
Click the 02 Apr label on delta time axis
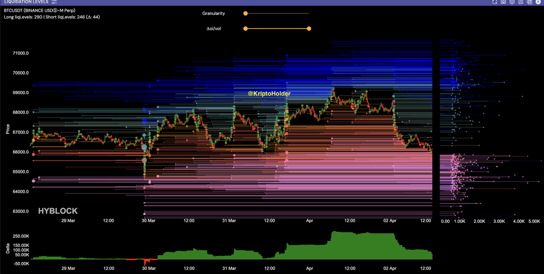point(390,269)
